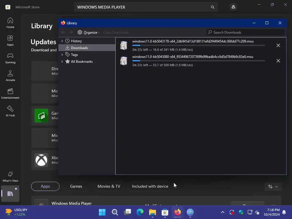This screenshot has height=219, width=292.
Task: Open clock and date 7:18 PM
Action: (x=271, y=212)
